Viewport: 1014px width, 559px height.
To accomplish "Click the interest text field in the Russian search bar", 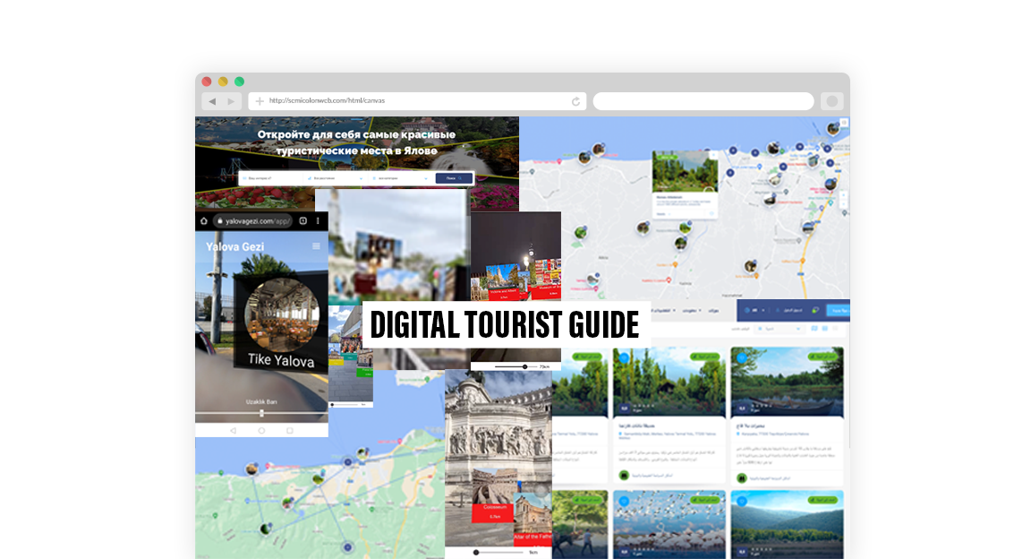I will coord(271,178).
